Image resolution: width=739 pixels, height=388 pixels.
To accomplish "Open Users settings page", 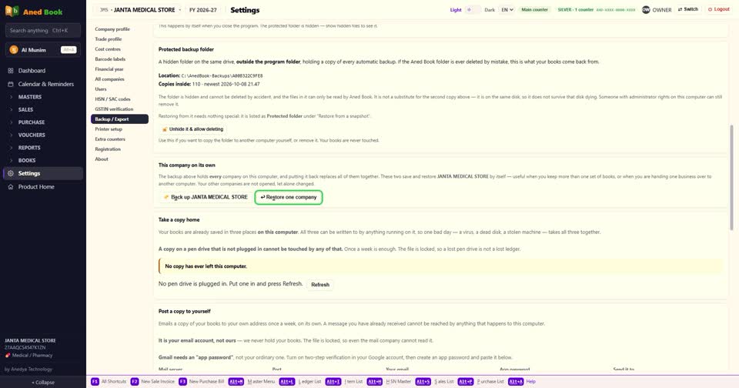I will click(x=119, y=89).
